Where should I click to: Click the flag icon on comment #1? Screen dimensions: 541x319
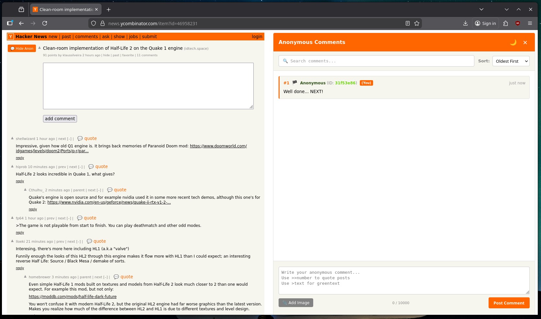tap(295, 83)
